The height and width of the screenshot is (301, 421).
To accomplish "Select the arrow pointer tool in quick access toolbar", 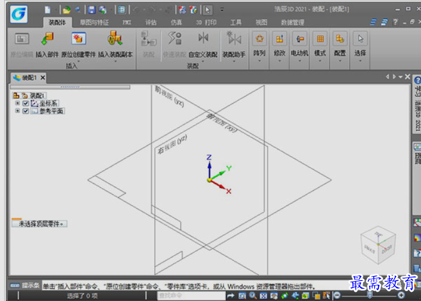I will (x=207, y=10).
